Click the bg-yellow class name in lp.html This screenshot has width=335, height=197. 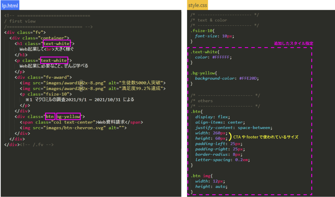pyautogui.click(x=68, y=116)
